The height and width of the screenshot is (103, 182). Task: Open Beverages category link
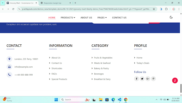[99, 74]
